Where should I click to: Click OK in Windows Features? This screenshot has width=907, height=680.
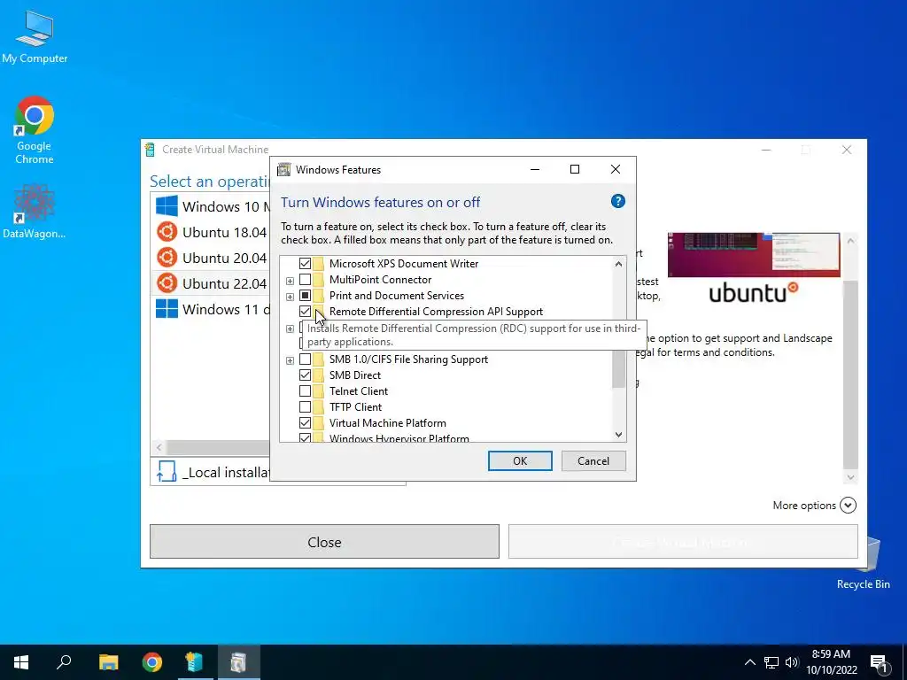520,460
